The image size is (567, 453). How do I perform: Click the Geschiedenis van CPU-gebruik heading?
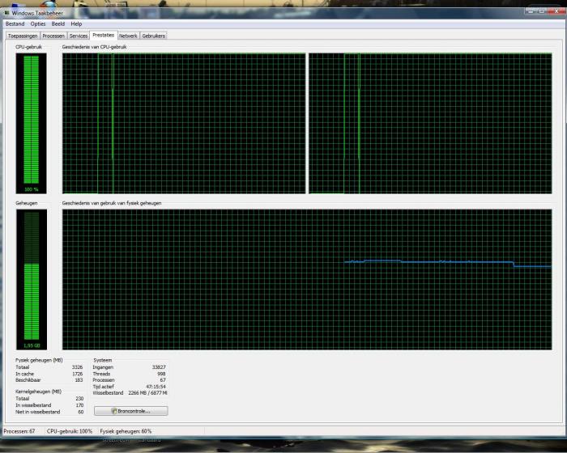[95, 47]
